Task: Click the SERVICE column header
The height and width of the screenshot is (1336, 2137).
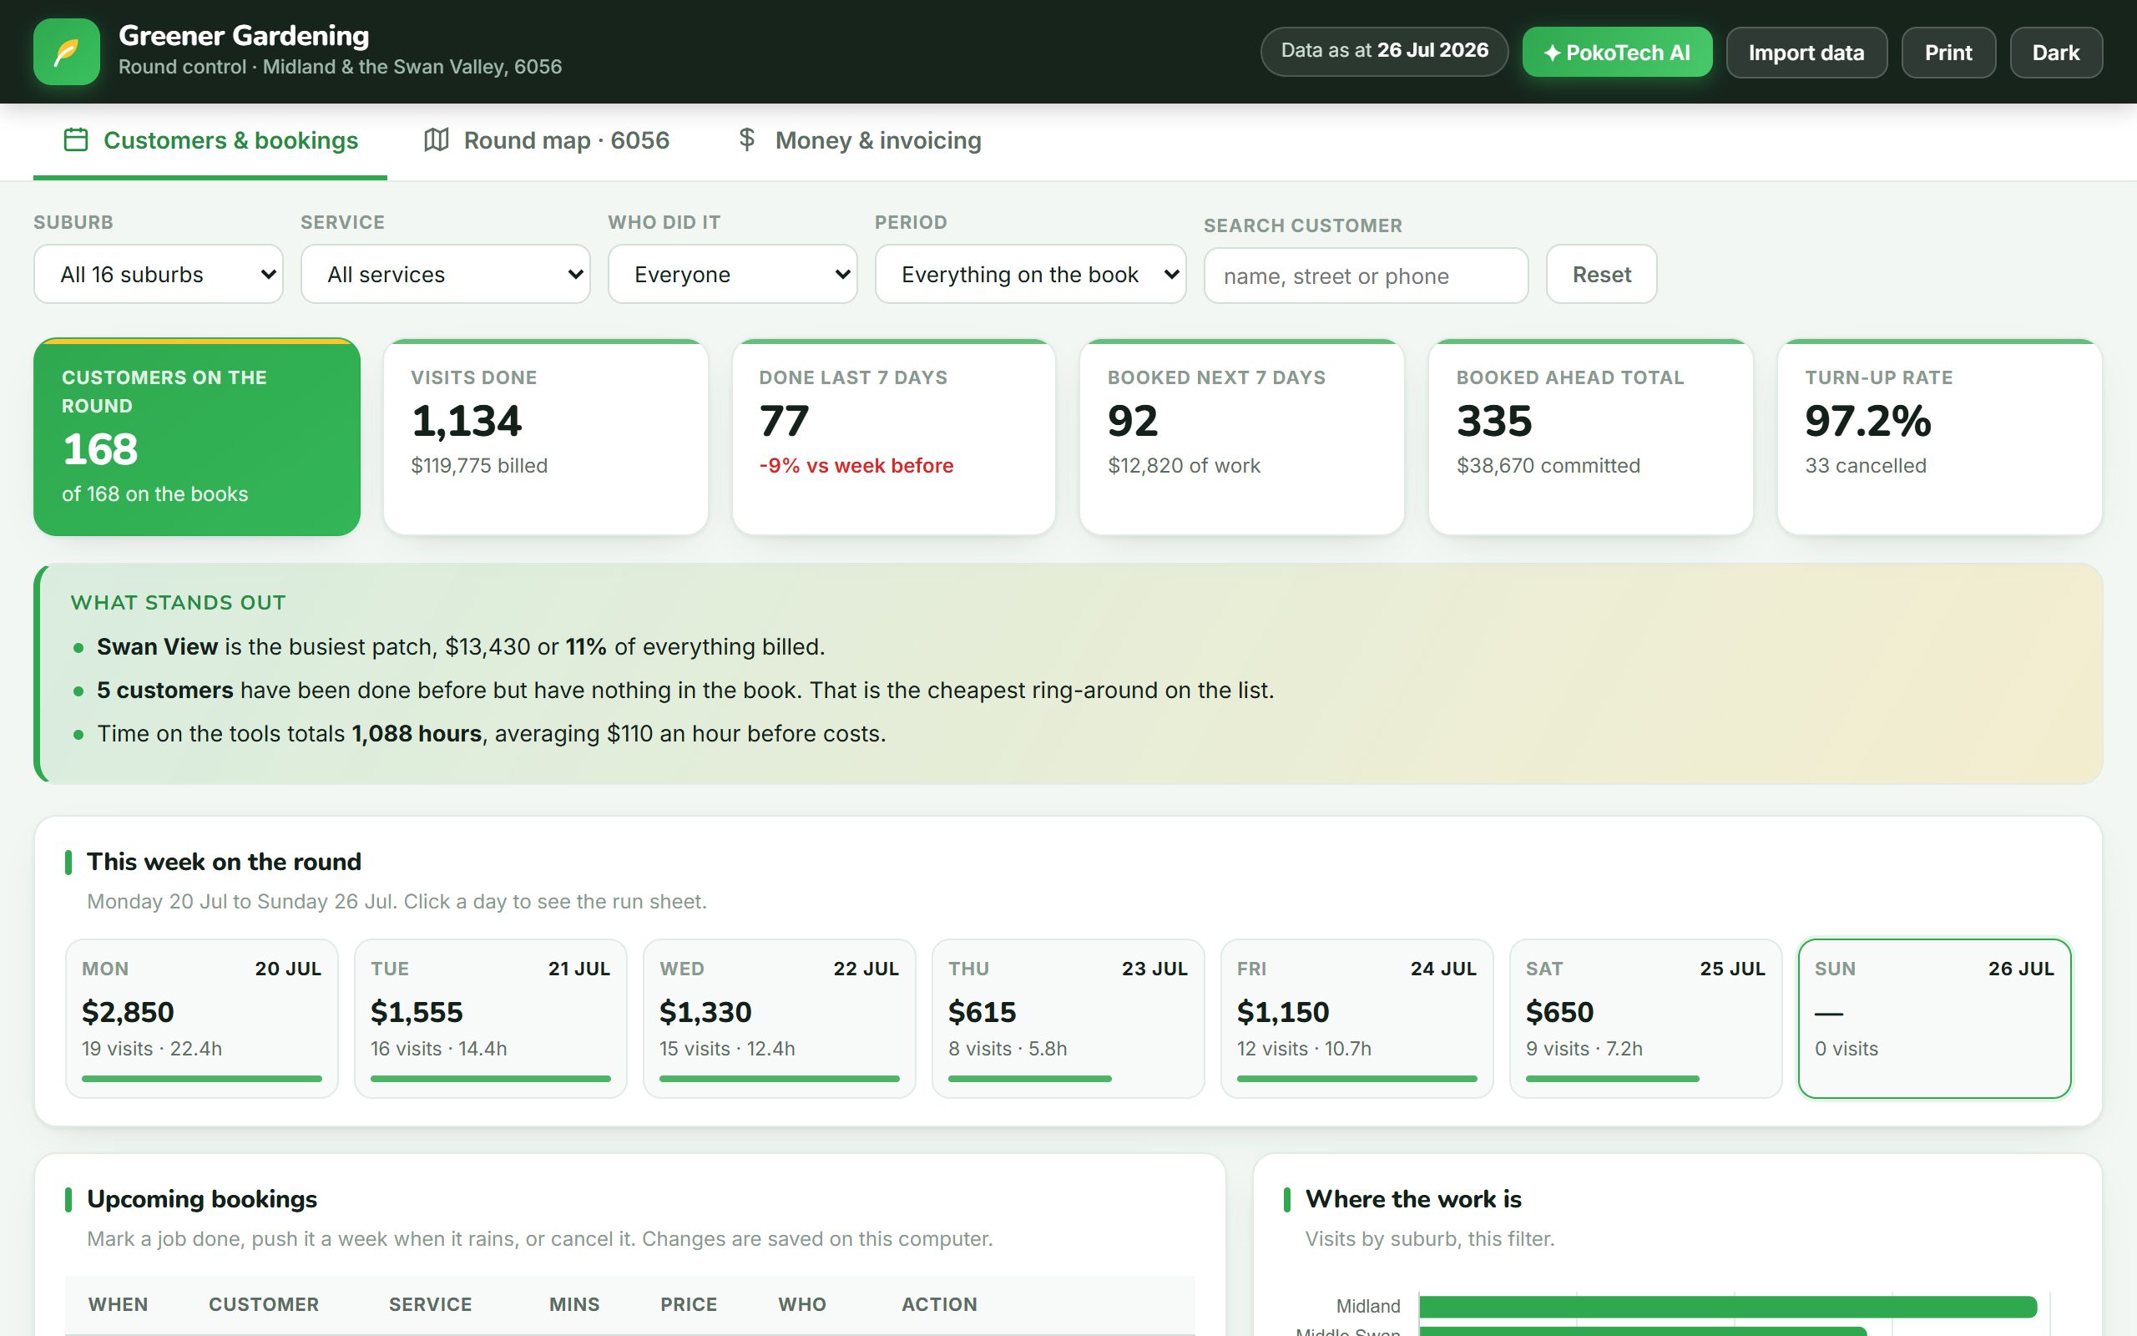Action: coord(430,1304)
